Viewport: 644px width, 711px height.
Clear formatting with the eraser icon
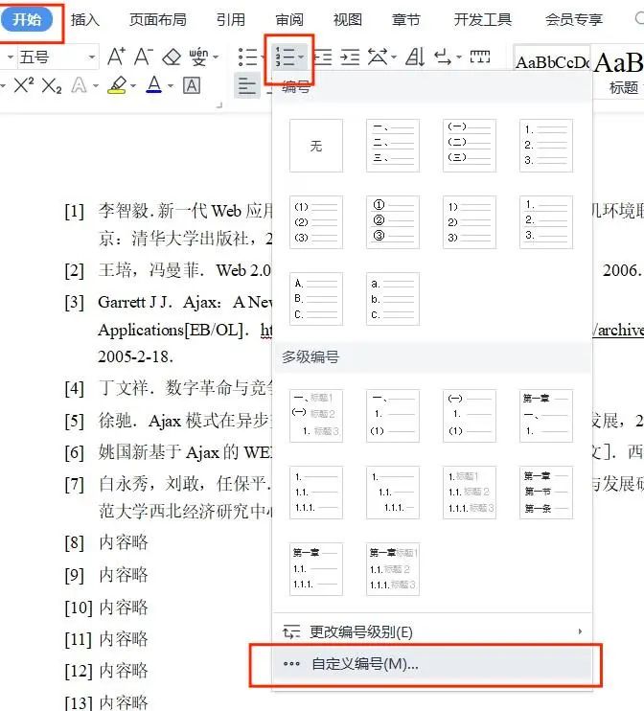172,57
